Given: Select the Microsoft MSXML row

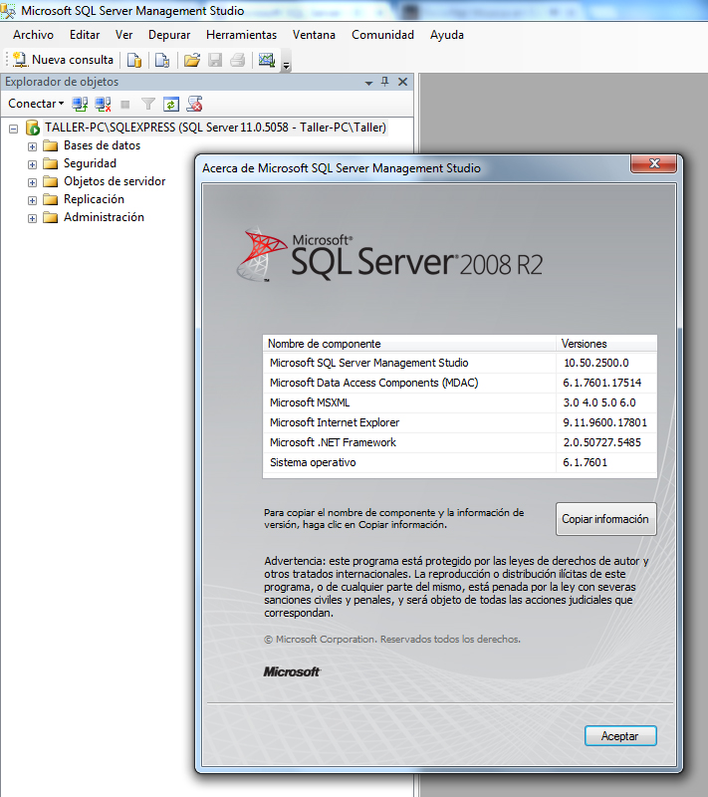Looking at the screenshot, I should [x=460, y=402].
